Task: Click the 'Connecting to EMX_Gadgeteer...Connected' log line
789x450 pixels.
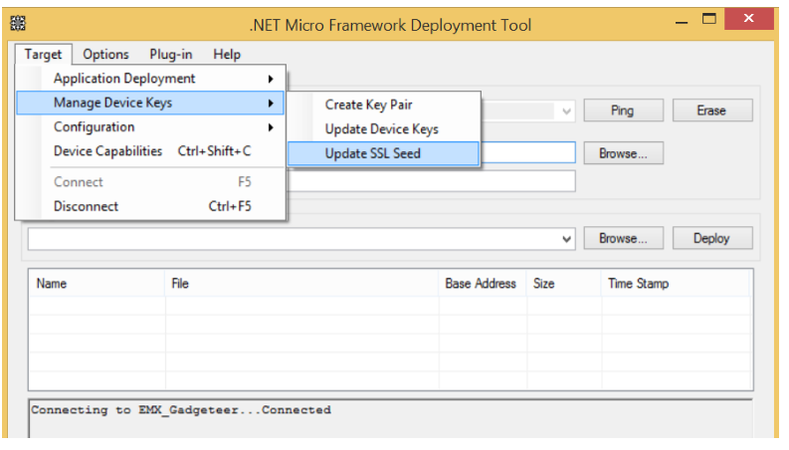Action: pos(181,410)
